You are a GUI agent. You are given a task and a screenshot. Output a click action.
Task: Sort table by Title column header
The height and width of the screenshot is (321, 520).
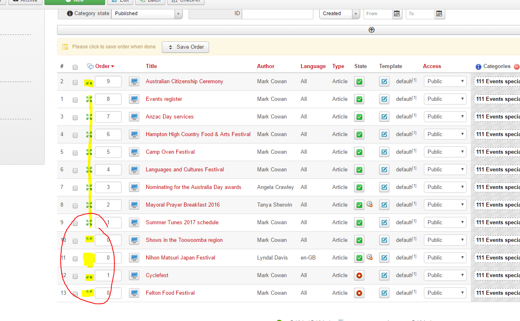tap(151, 66)
